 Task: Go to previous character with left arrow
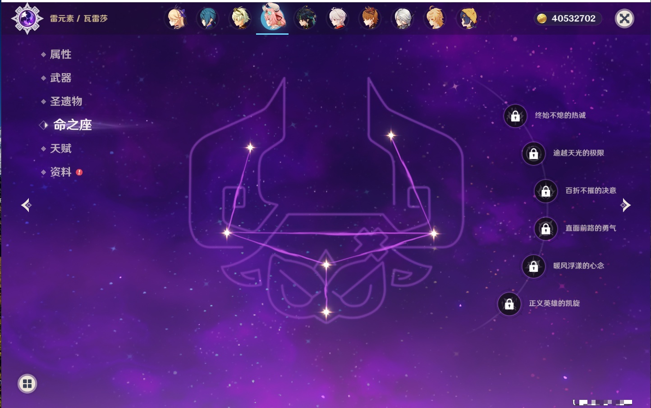coord(26,205)
